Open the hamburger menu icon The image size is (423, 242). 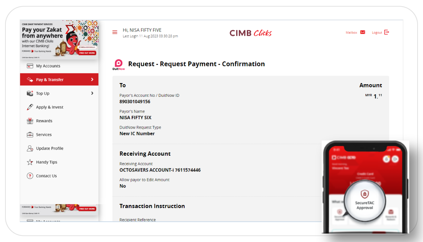[x=115, y=32]
